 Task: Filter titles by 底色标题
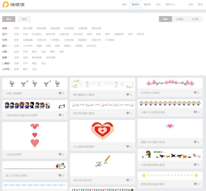click(42, 28)
